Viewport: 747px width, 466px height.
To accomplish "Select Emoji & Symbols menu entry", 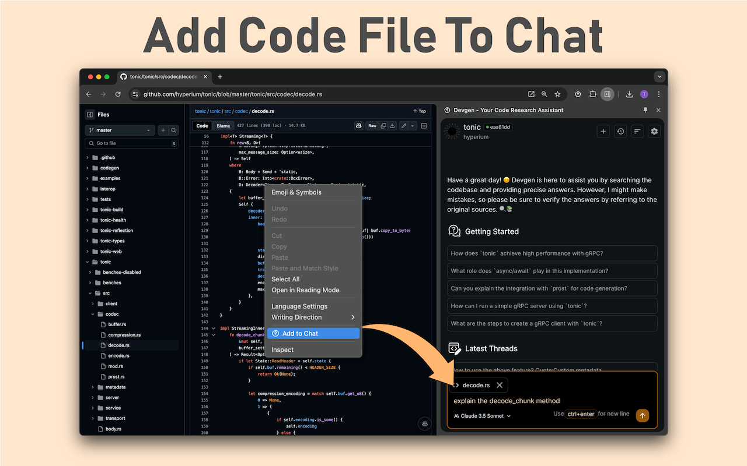I will pos(313,192).
